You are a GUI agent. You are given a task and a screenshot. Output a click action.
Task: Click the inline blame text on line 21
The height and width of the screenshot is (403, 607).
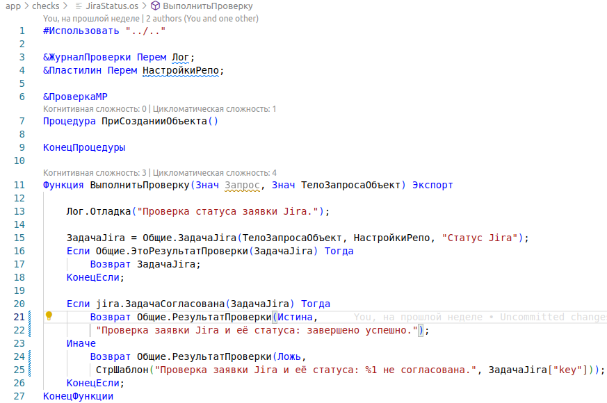[480, 317]
